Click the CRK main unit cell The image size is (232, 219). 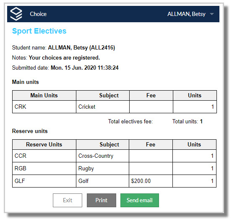(x=44, y=107)
